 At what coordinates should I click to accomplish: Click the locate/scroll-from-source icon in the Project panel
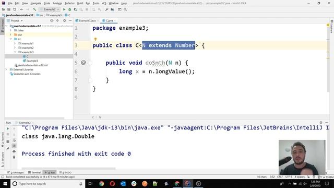point(52,20)
